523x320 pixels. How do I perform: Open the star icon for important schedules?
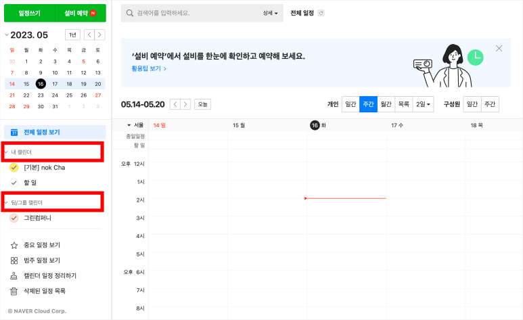tap(14, 246)
